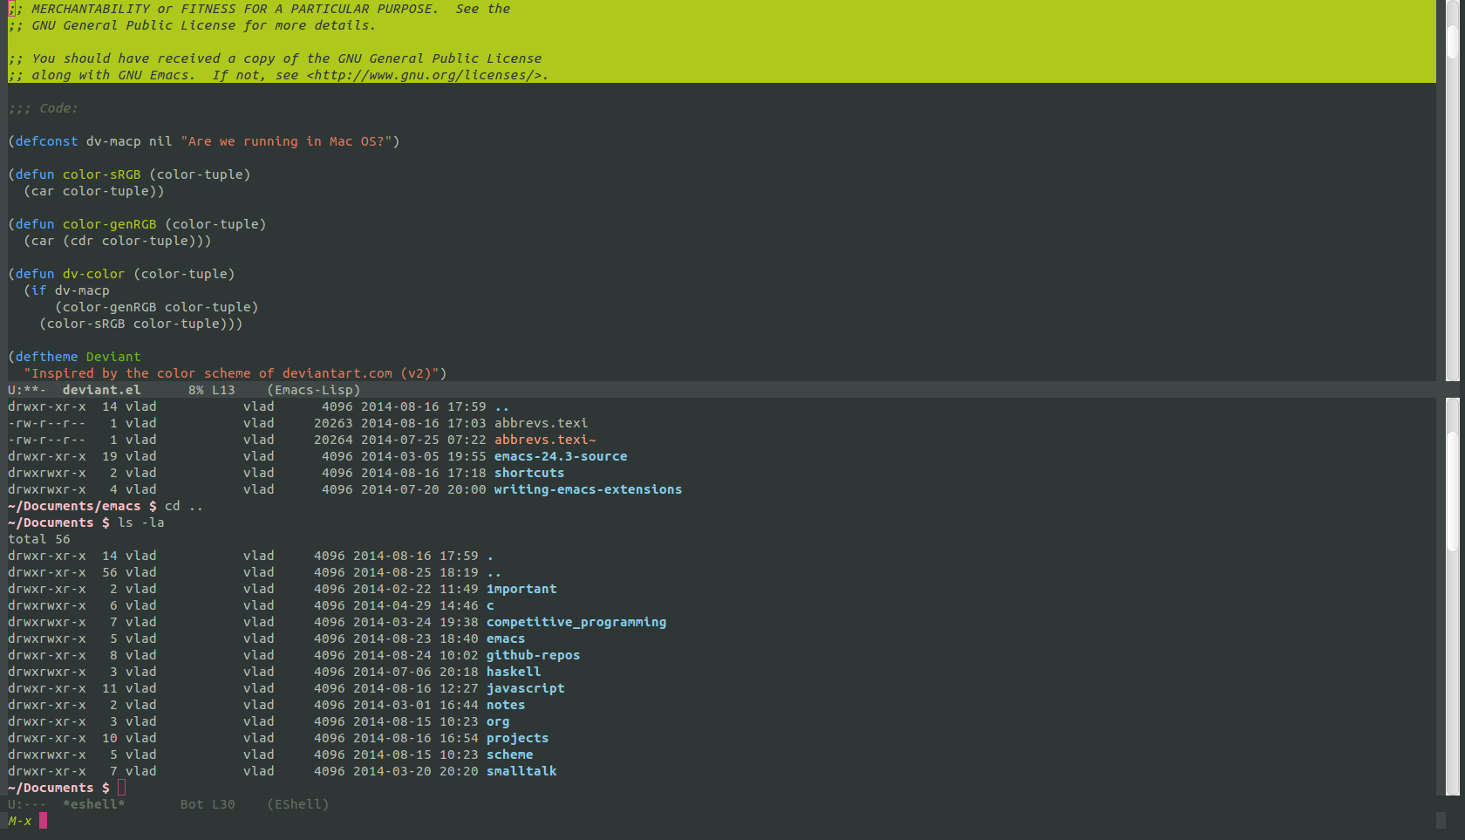This screenshot has height=840, width=1465.
Task: Click the U:**- modified status in deviant.el mode line
Action: click(x=27, y=390)
